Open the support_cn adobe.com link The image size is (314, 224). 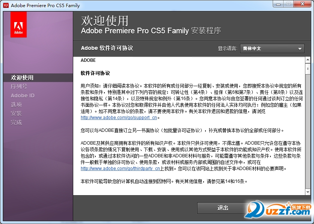pos(119,118)
